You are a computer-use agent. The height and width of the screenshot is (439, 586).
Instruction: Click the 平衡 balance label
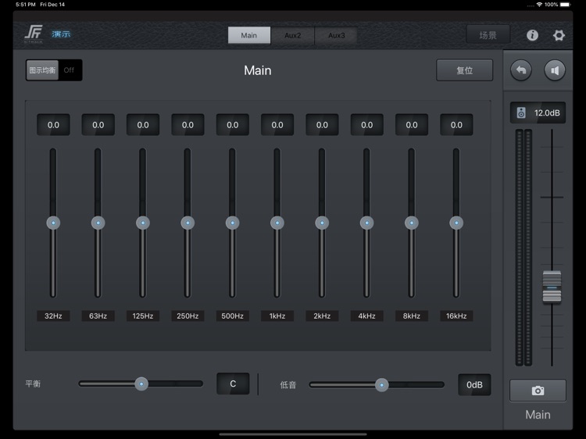pos(33,384)
